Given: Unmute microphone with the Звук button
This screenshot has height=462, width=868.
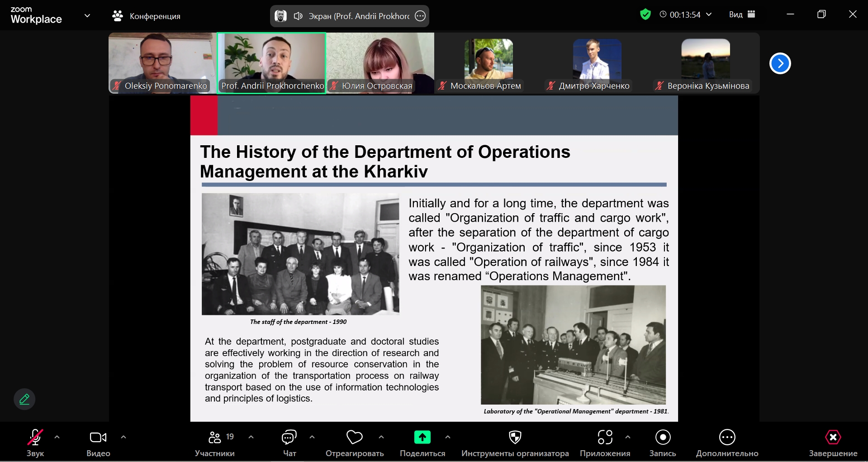Looking at the screenshot, I should coord(35,443).
